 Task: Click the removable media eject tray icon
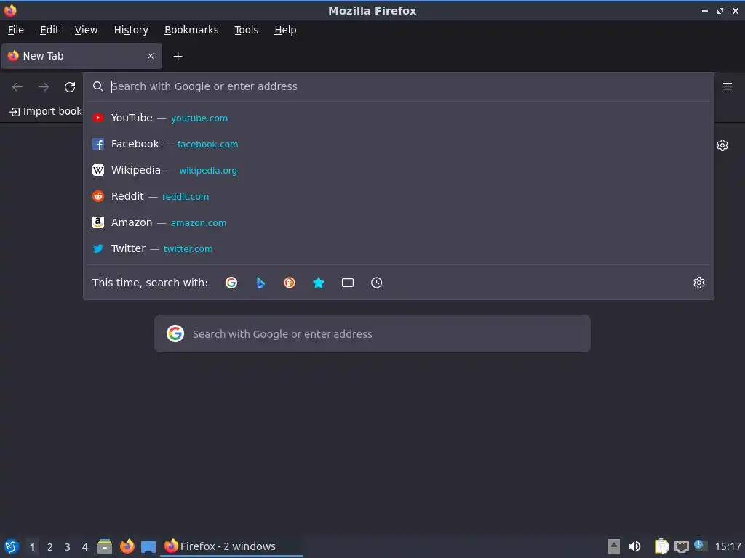[x=614, y=546]
